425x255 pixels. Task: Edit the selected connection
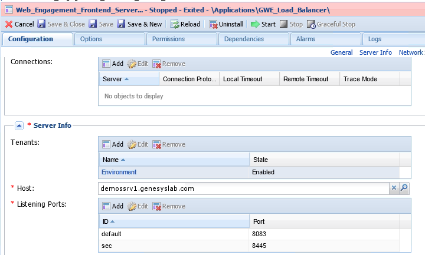tap(138, 64)
